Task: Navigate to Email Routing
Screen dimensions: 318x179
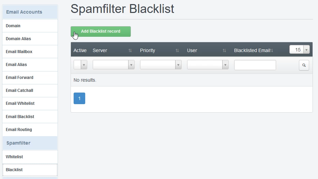Action: (x=19, y=130)
